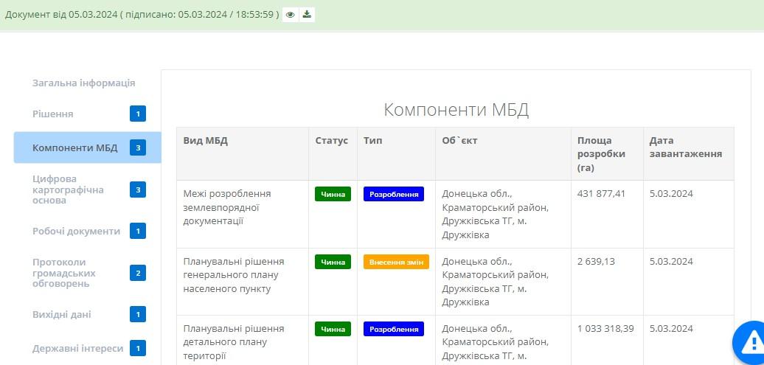Viewport: 764px width, 365px height.
Task: Click Розроблення badge for детального плану row
Action: click(394, 329)
